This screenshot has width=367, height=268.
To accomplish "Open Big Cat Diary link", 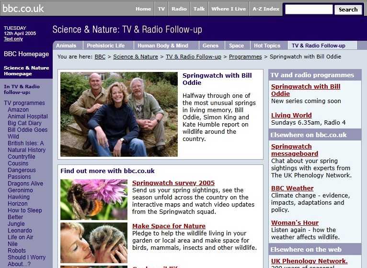I will pos(24,123).
